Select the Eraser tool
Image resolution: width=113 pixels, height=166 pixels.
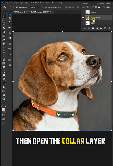4,59
